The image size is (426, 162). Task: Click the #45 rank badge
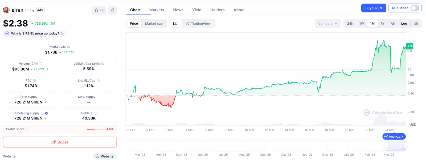tap(40, 10)
